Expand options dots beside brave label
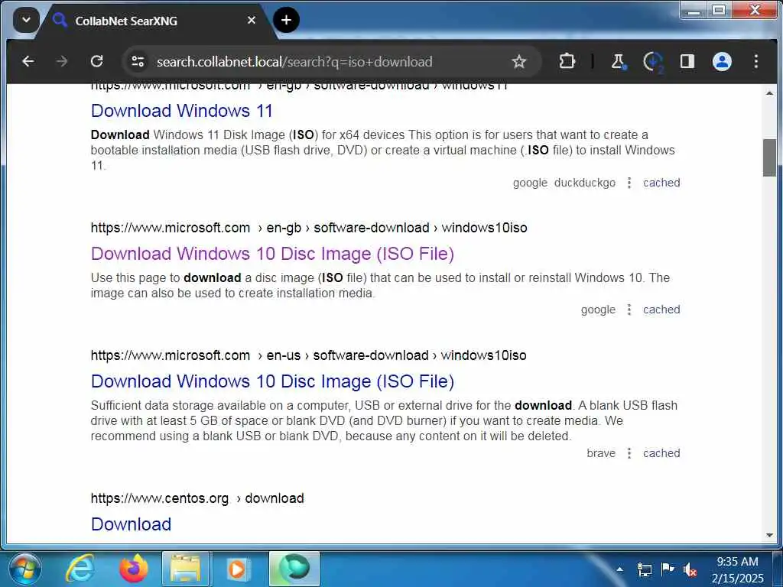Viewport: 783px width, 587px height. 629,453
